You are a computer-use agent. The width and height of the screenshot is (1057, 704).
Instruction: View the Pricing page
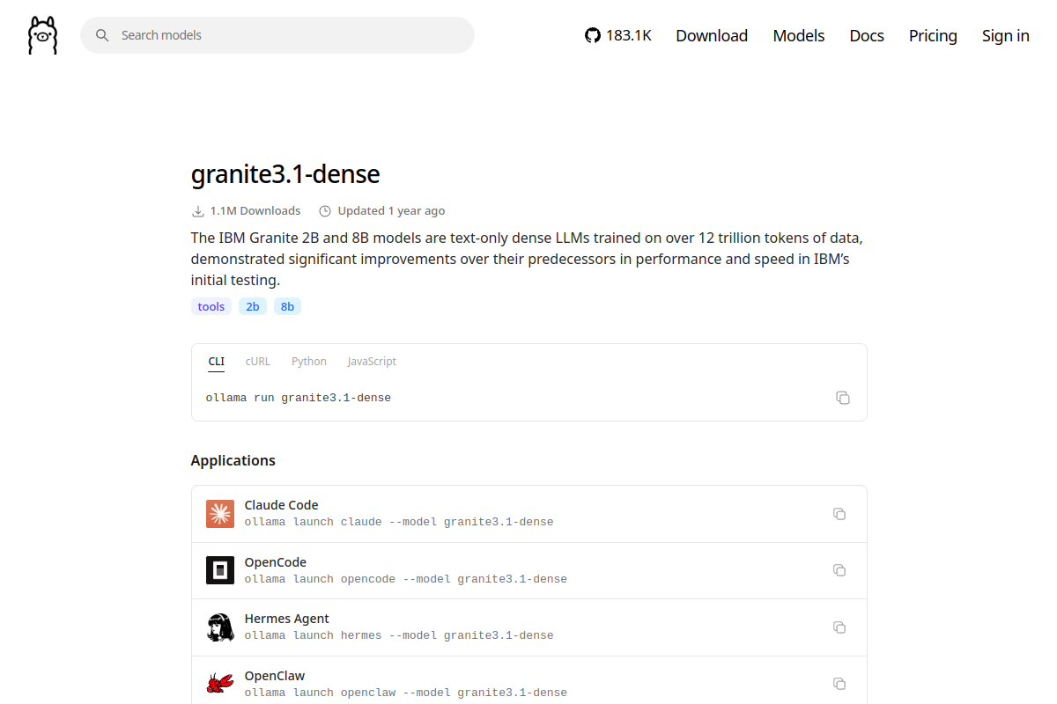pyautogui.click(x=933, y=35)
